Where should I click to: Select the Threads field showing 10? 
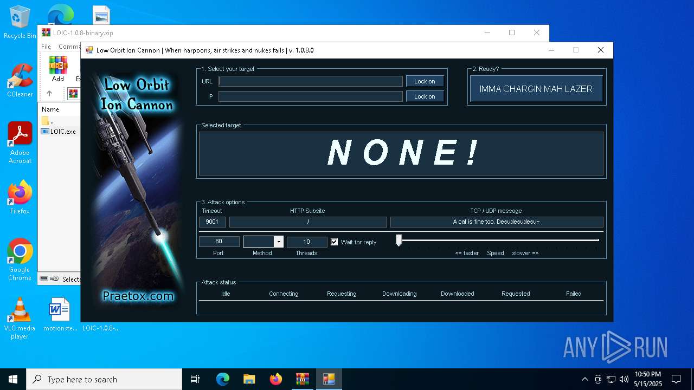tap(307, 242)
